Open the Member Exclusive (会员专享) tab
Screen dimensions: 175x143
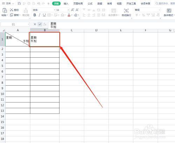pos(146,3)
